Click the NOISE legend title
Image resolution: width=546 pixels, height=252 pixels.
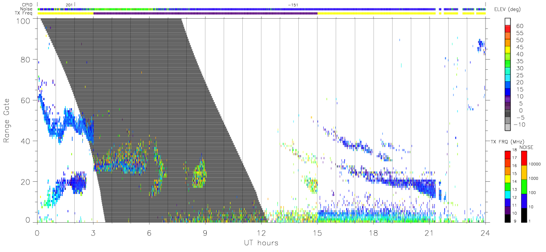pyautogui.click(x=526, y=147)
